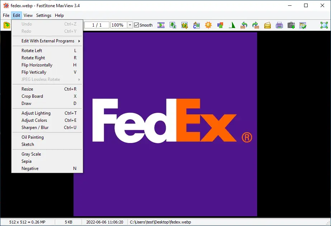Viewport: 331px width, 226px height.
Task: Start the slideshow from the toolbar icon
Action: (x=161, y=25)
